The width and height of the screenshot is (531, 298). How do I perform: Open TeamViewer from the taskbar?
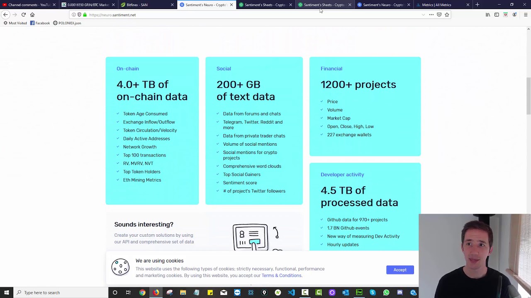tap(237, 293)
